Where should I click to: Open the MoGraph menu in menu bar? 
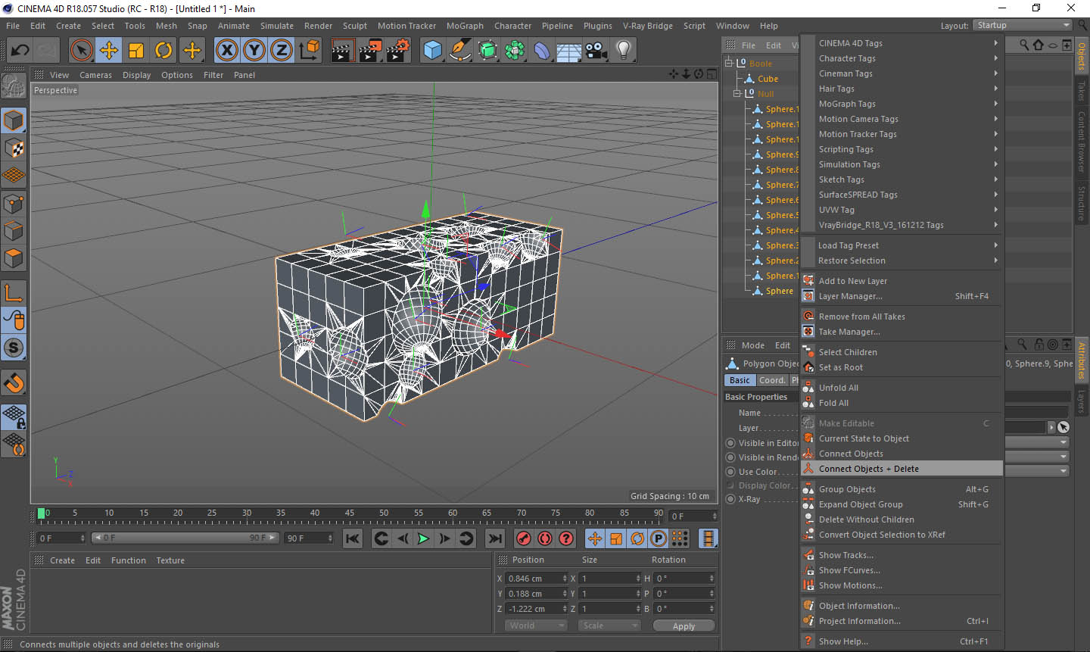[x=464, y=26]
